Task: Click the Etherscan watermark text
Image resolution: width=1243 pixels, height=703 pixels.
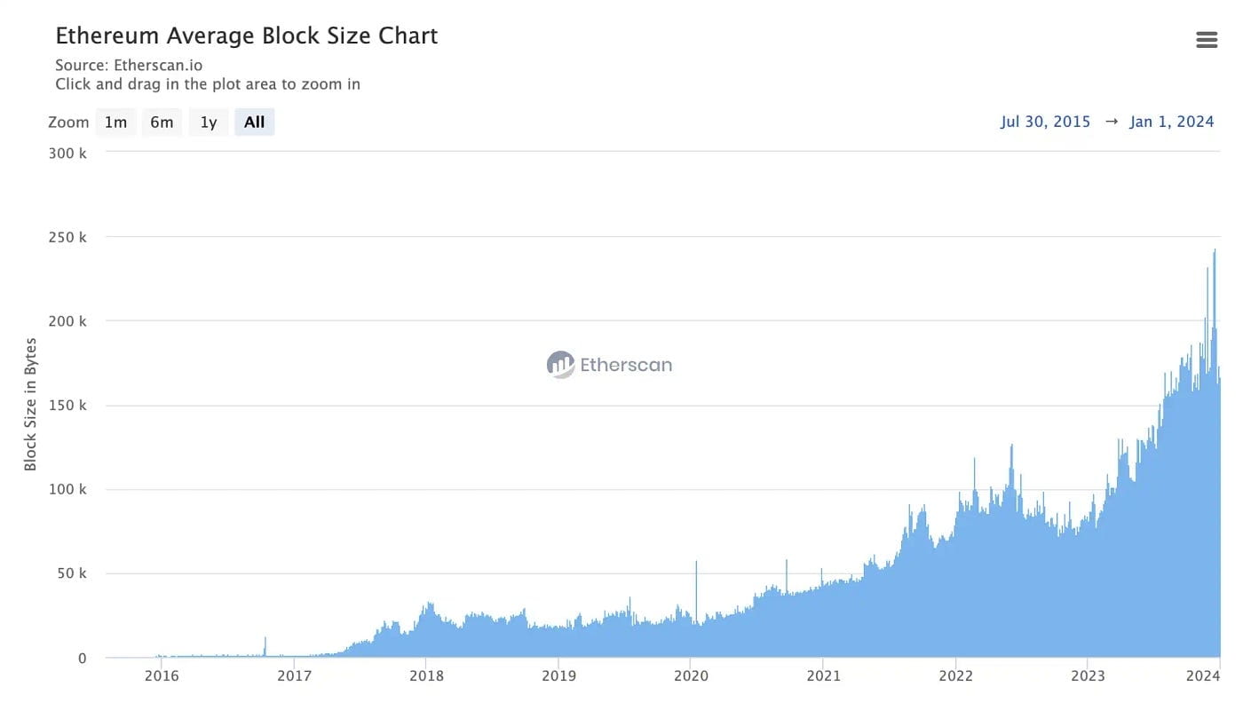Action: 626,365
